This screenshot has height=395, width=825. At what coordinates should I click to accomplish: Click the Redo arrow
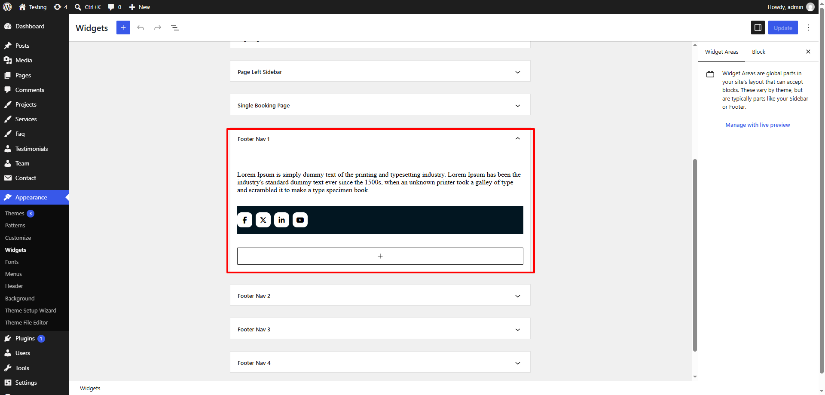pos(158,28)
